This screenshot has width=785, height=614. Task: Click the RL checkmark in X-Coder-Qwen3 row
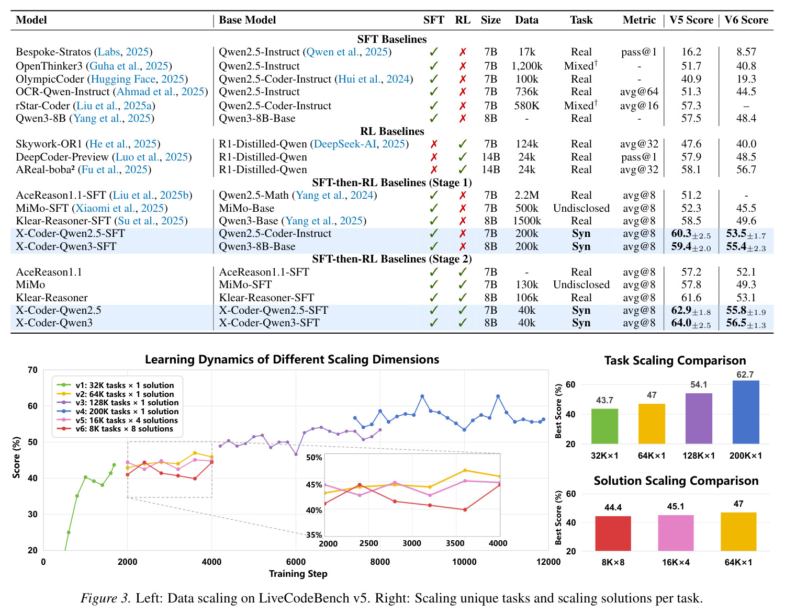[463, 323]
